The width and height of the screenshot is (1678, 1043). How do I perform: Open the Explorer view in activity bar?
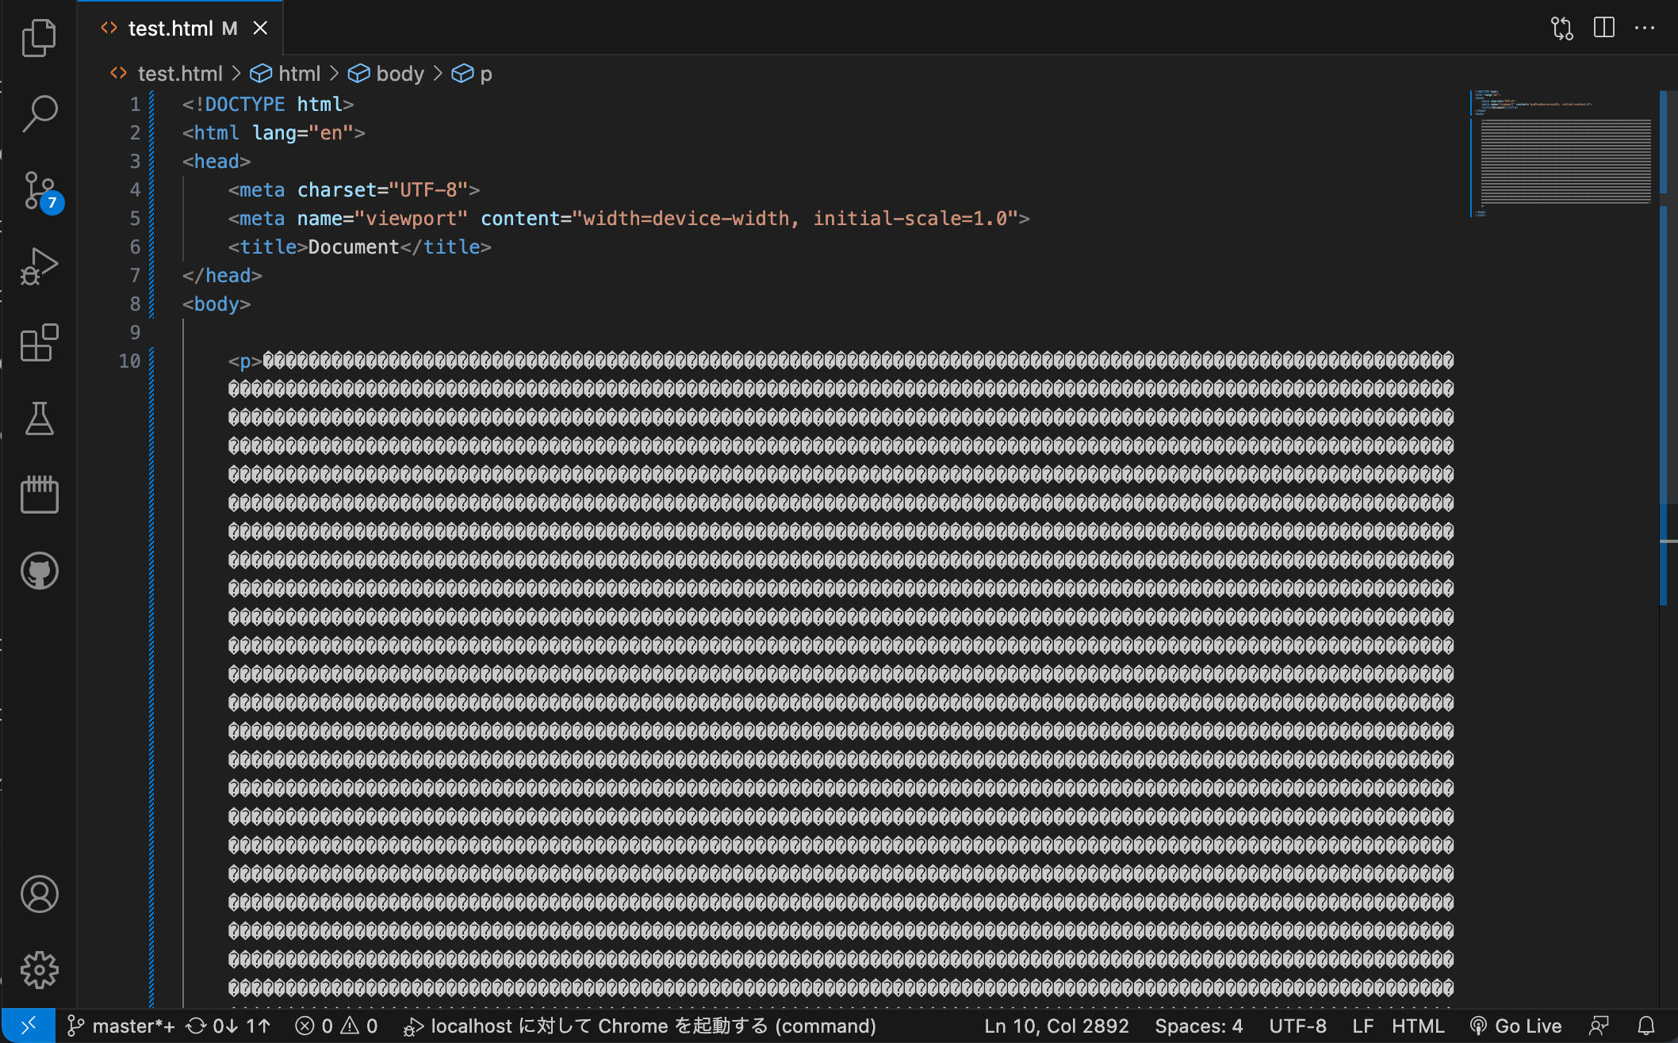tap(39, 37)
